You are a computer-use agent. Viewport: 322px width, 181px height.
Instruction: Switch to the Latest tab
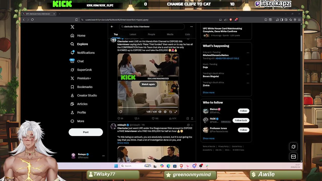pos(133,34)
